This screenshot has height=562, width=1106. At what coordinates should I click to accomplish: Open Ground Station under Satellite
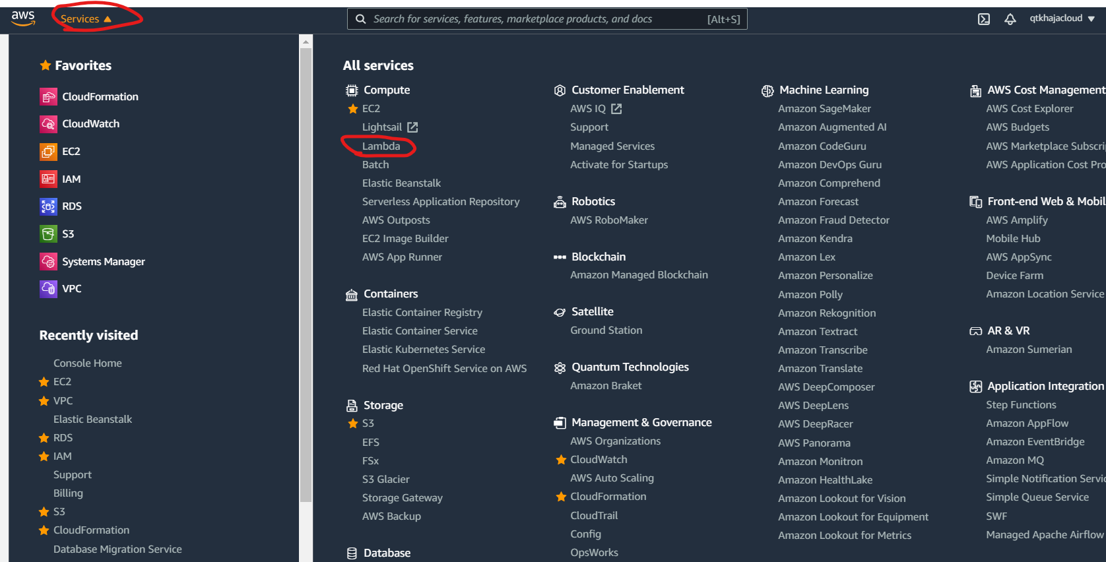click(606, 330)
